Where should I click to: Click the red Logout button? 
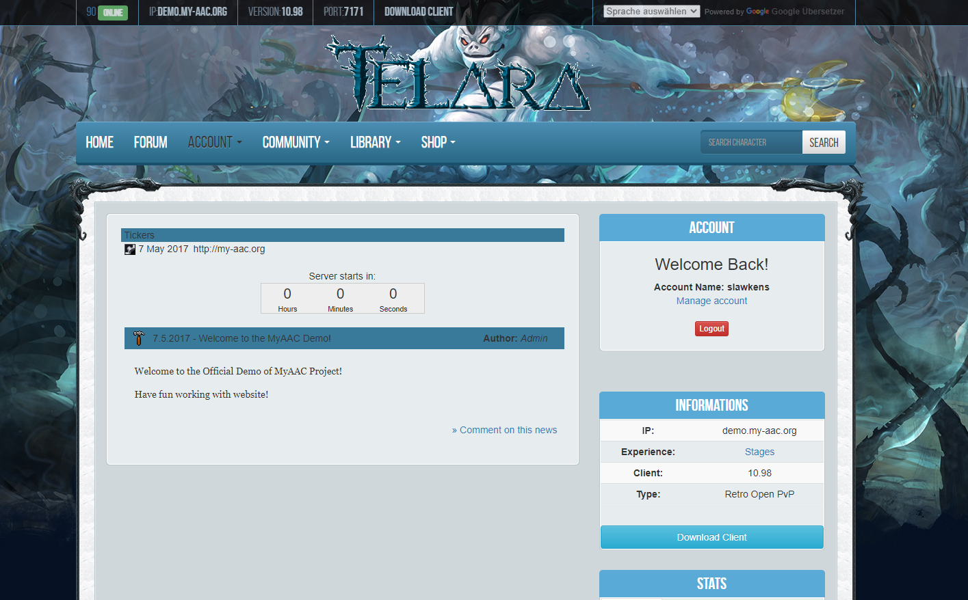pyautogui.click(x=711, y=329)
